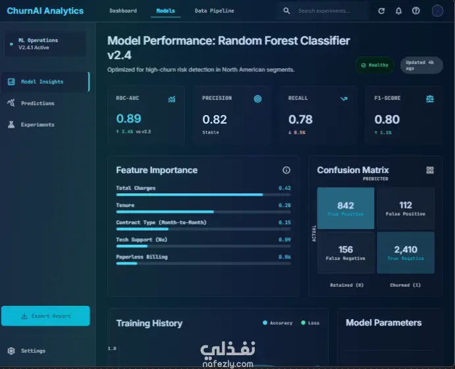The width and height of the screenshot is (455, 369).
Task: Click the Recall value 0.78
Action: point(300,120)
